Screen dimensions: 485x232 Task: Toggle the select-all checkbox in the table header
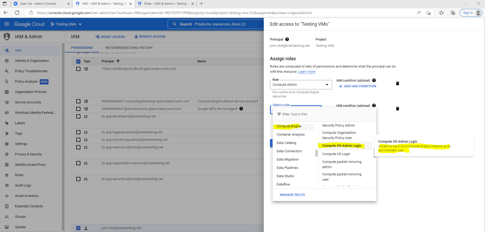point(78,61)
